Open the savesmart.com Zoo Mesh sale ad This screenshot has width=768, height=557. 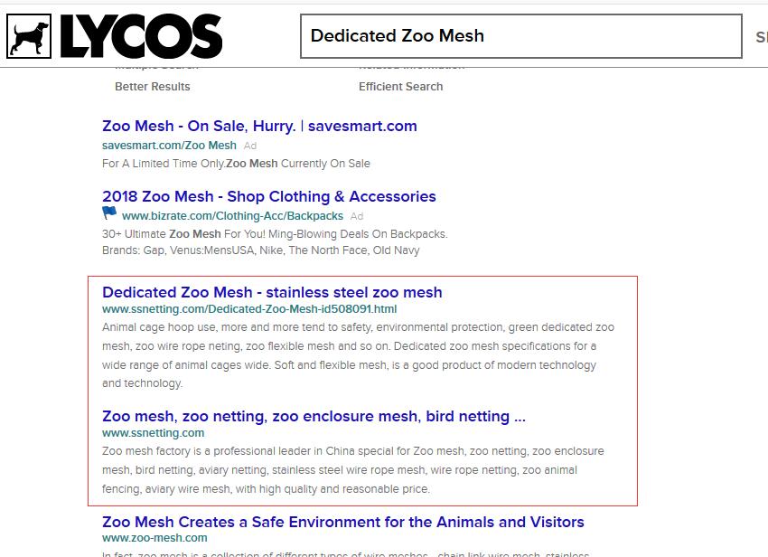259,126
